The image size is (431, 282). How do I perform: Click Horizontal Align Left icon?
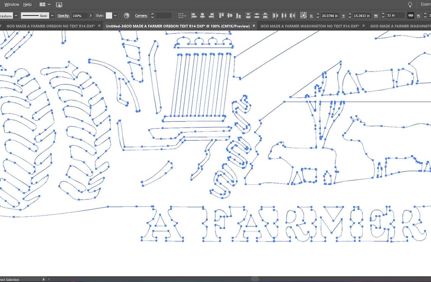(x=194, y=16)
